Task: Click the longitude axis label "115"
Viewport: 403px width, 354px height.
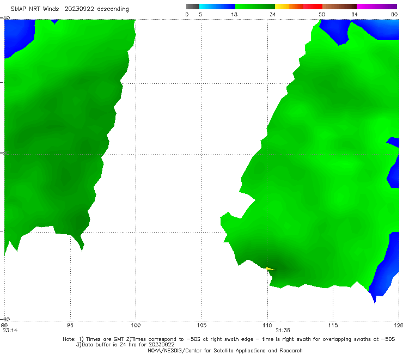Action: pyautogui.click(x=333, y=325)
